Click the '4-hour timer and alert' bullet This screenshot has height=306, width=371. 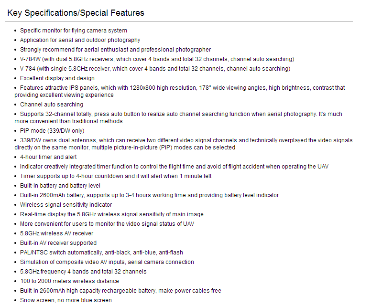48,157
